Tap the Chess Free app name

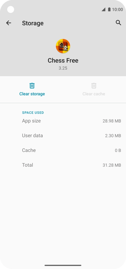pos(63,60)
